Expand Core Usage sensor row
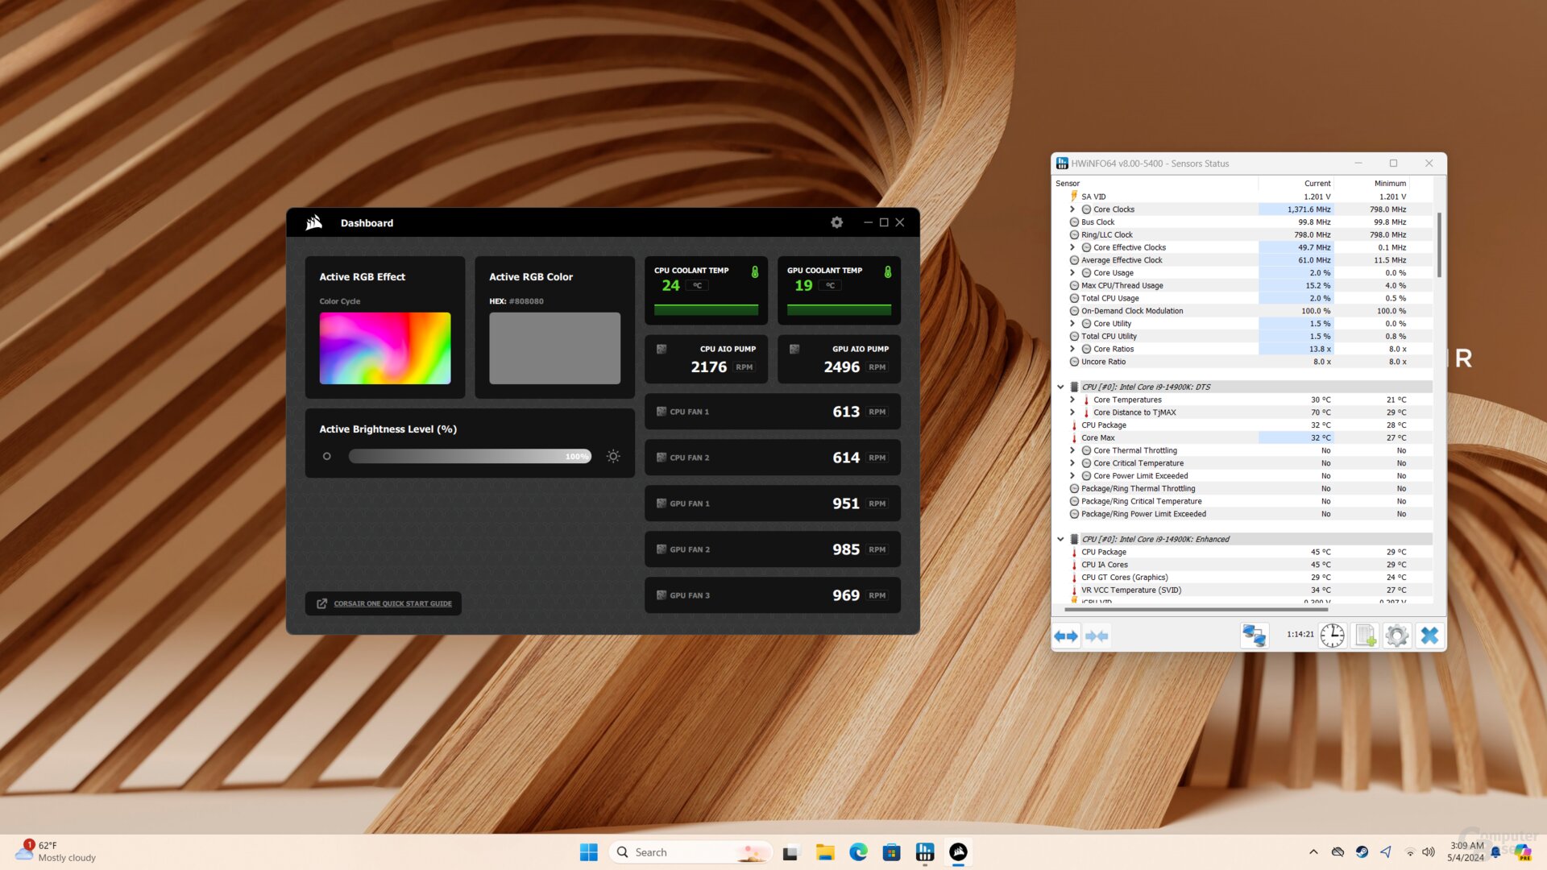The image size is (1547, 870). coord(1072,273)
